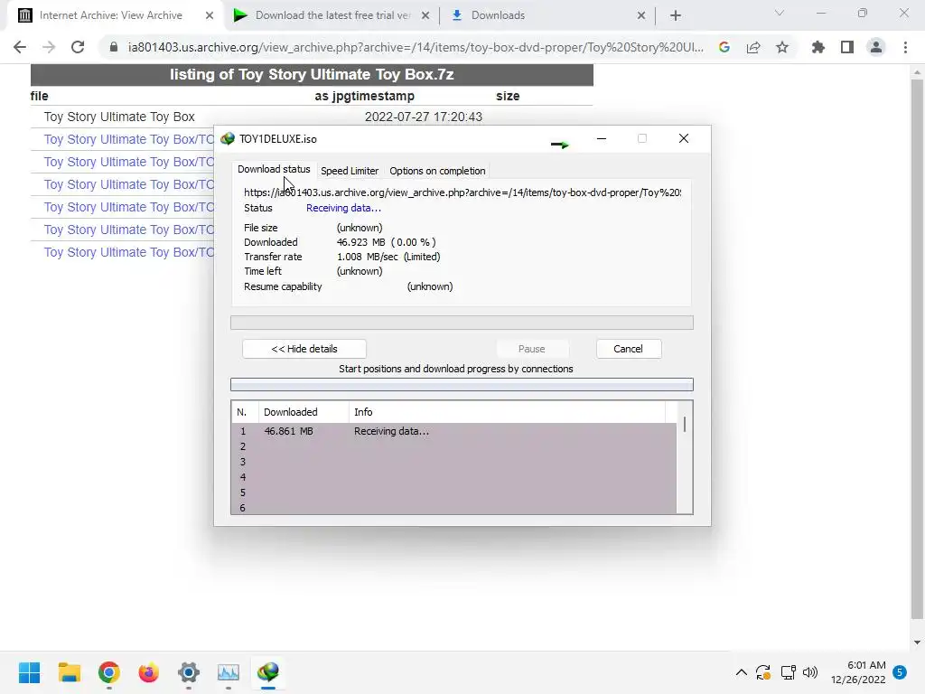Click the Info column header
Viewport: 925px width, 694px height.
pos(508,412)
